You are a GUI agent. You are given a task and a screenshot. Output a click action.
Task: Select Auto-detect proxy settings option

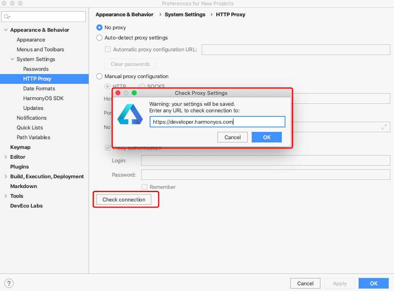coord(100,38)
